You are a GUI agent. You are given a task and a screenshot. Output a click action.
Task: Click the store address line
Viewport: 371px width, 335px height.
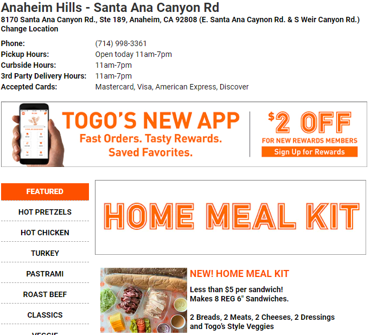point(180,20)
